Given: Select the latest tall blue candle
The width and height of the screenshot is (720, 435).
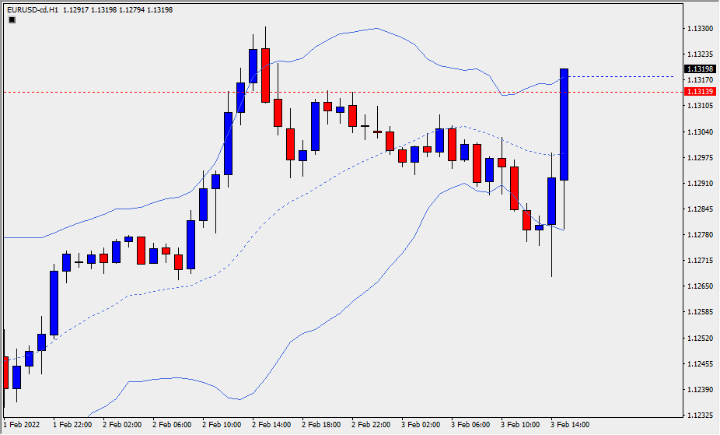Looking at the screenshot, I should 564,125.
